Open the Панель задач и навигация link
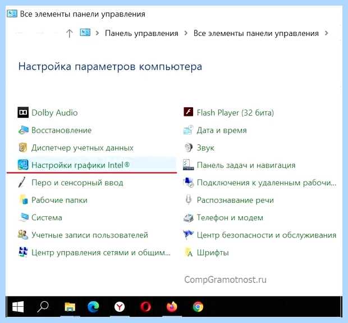Screen dimensions: 348x323 pyautogui.click(x=246, y=165)
